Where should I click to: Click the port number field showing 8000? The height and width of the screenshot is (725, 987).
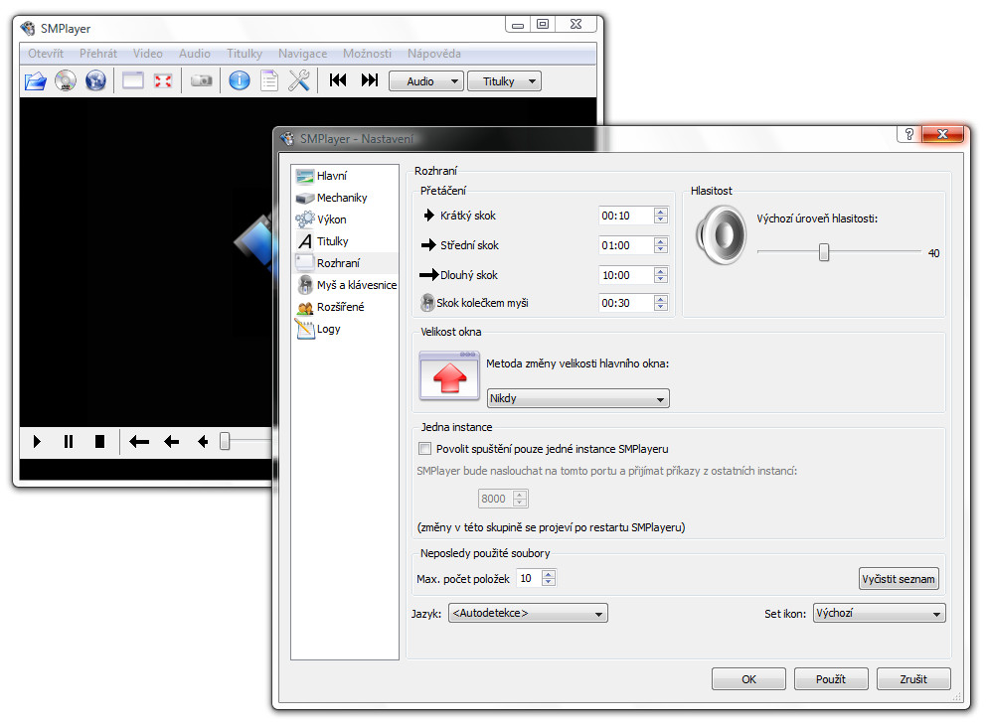pos(495,499)
